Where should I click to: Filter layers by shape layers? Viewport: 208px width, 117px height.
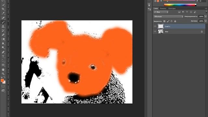(191, 12)
